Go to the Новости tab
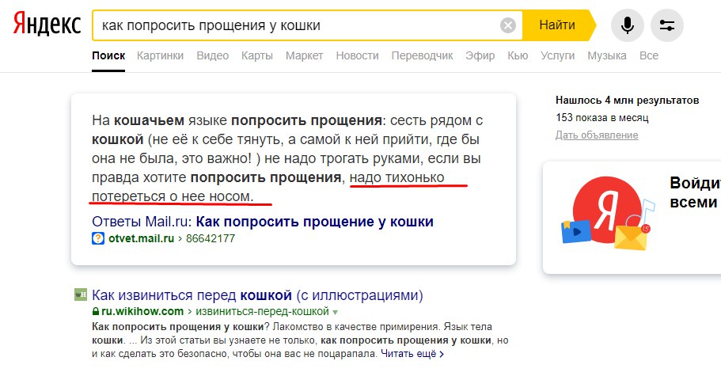The width and height of the screenshot is (721, 380). pos(357,55)
